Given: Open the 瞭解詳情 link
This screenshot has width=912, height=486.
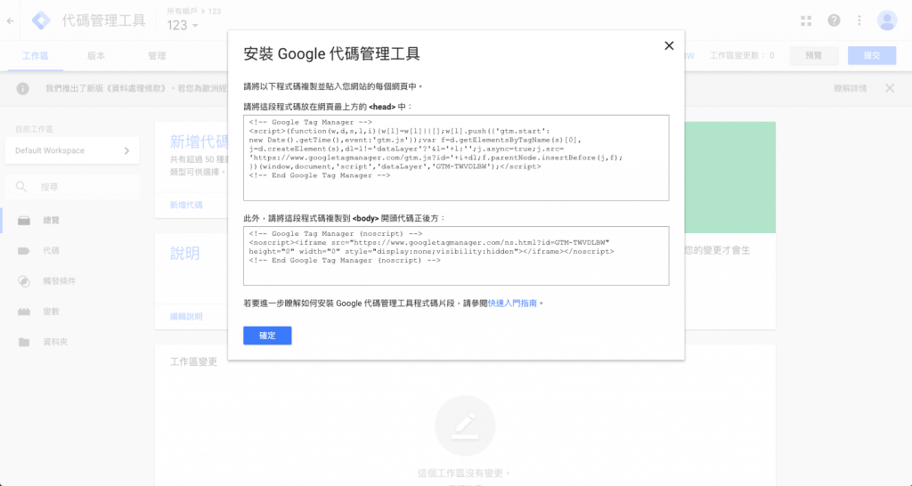Looking at the screenshot, I should (851, 88).
